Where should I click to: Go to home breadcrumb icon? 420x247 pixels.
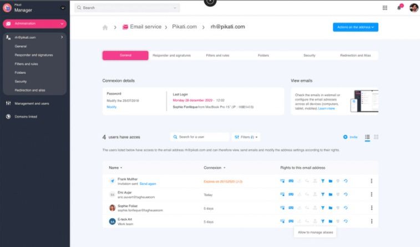(105, 27)
